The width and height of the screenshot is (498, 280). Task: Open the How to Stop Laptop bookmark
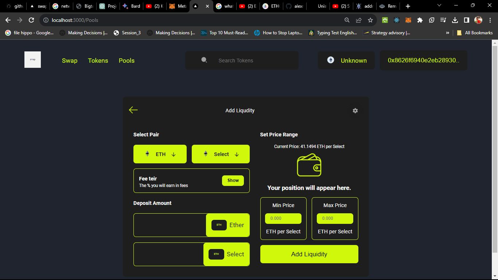tap(279, 32)
